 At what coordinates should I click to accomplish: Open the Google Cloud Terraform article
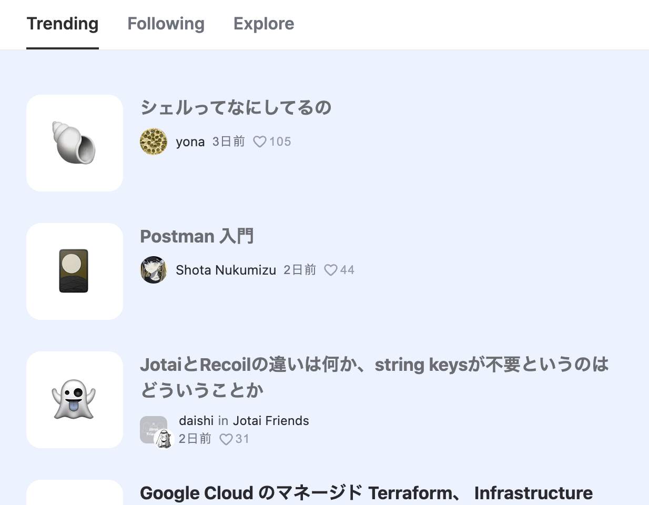click(x=367, y=493)
